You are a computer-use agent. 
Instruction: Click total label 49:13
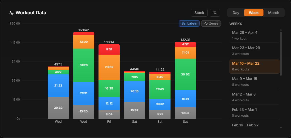(58, 64)
